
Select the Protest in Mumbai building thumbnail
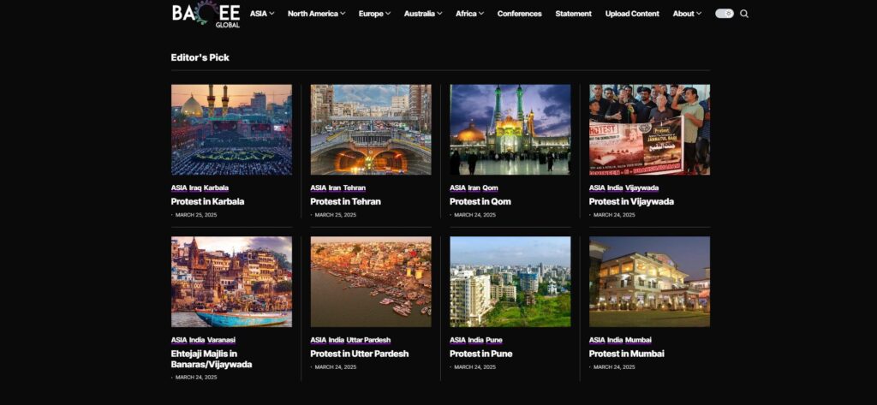point(649,282)
